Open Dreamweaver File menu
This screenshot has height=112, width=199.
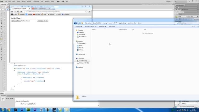point(6,2)
